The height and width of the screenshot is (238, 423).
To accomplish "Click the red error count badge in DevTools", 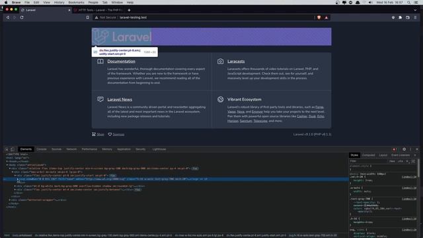I will coord(395,149).
